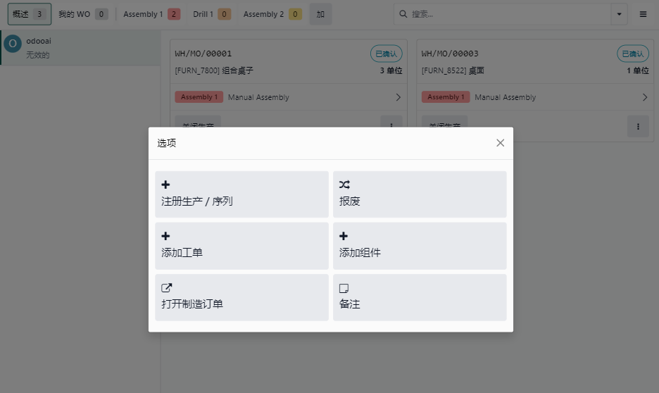Click the 1 单位 quantity text
This screenshot has width=659, height=393.
[638, 70]
